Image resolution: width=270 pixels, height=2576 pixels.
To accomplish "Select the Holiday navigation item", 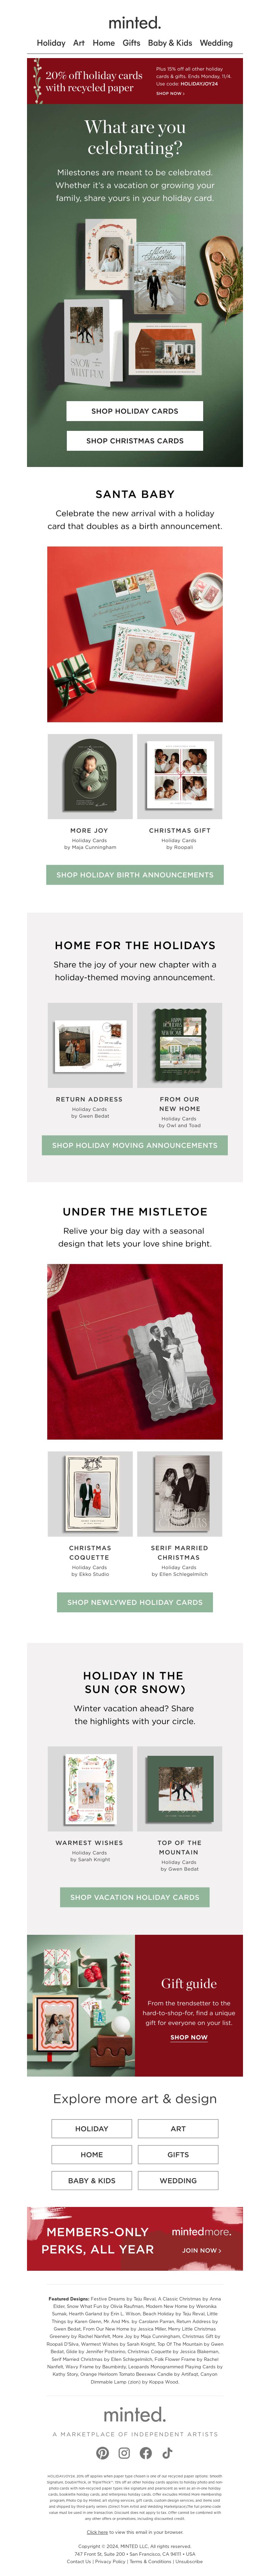I will [51, 43].
